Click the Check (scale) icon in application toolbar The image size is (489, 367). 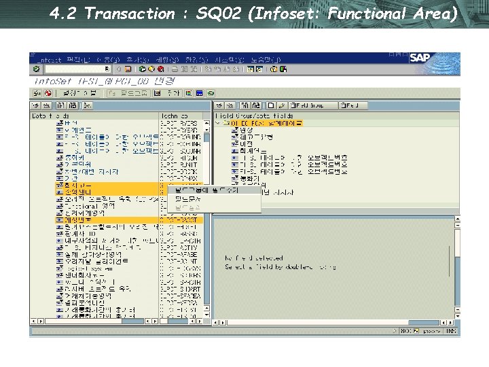(x=37, y=93)
